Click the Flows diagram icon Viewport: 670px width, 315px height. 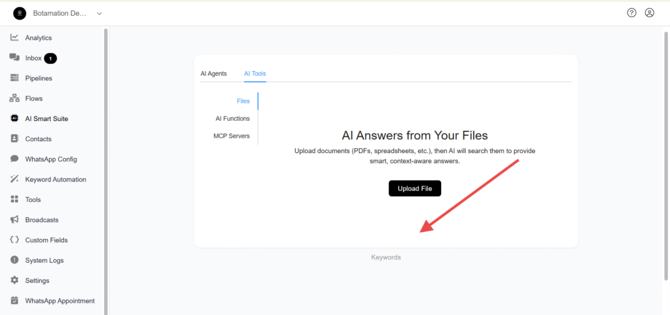pyautogui.click(x=14, y=98)
